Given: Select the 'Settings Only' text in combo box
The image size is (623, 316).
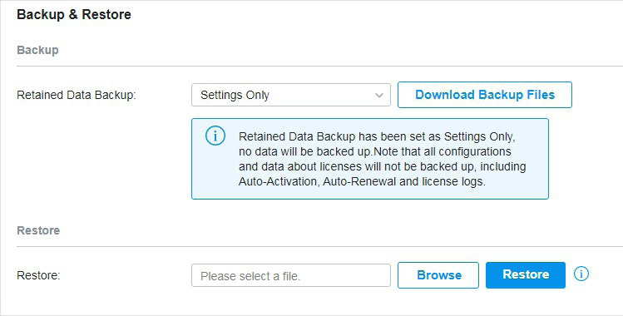Looking at the screenshot, I should coord(235,96).
